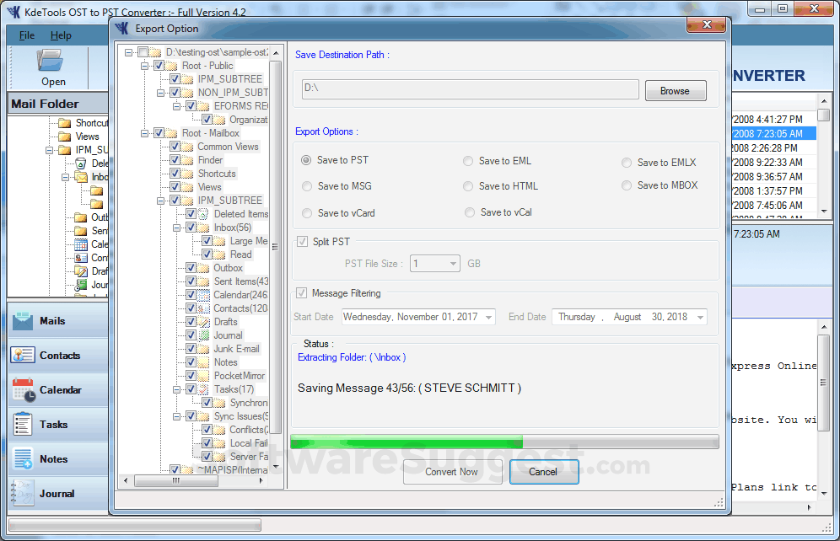Click the Drafts icon in Mail Folder tree

tap(81, 271)
